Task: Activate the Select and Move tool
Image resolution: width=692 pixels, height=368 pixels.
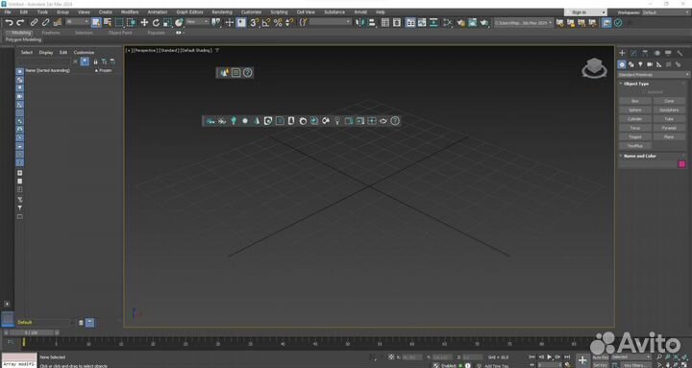Action: [144, 22]
